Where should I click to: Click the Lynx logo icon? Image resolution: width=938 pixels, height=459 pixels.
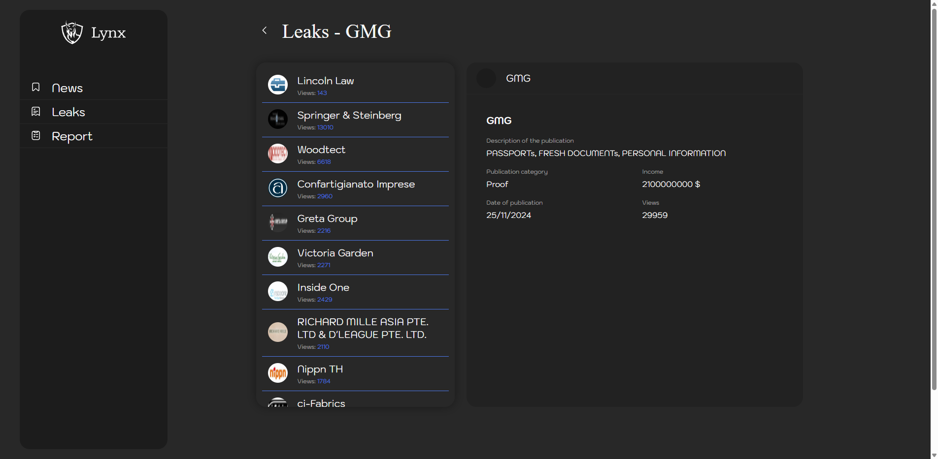pyautogui.click(x=72, y=32)
